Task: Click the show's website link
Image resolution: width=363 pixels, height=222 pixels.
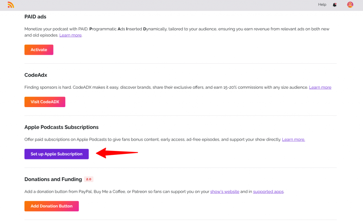Action: (225, 191)
